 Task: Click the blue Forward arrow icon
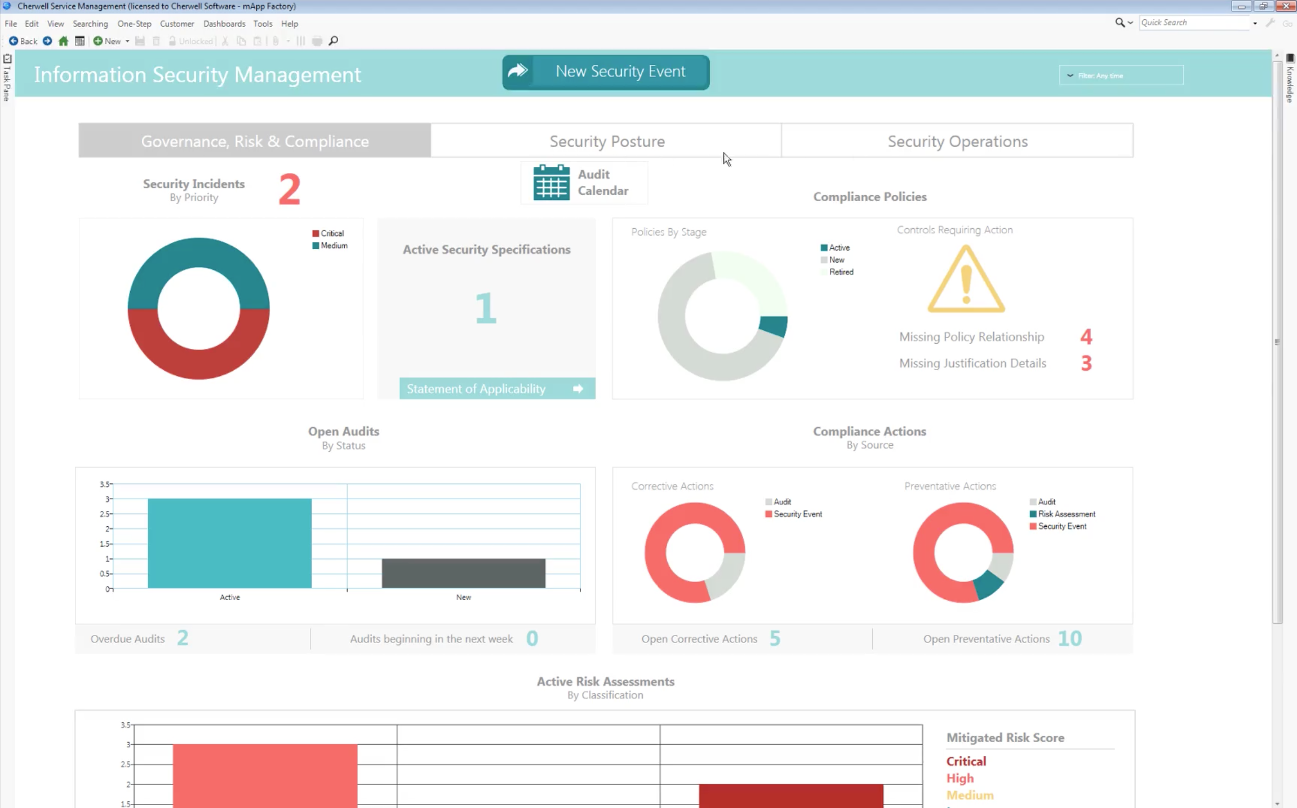point(47,41)
